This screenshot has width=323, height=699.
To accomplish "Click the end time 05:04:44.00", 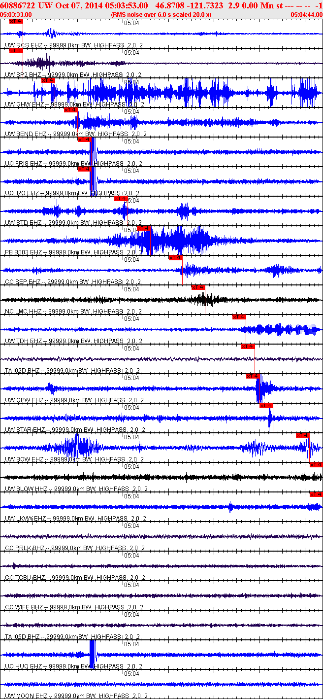I will (x=307, y=15).
